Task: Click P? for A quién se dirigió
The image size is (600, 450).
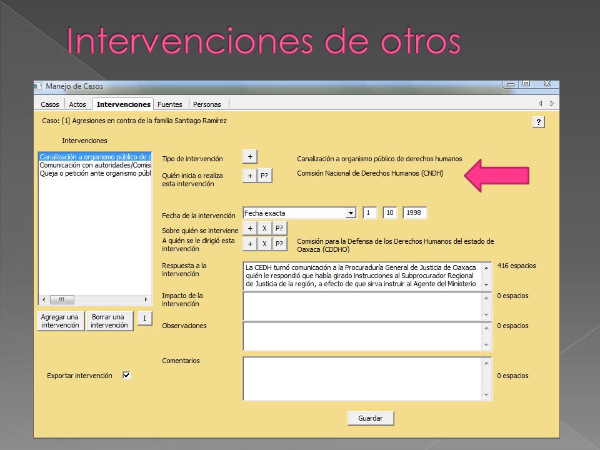Action: coord(279,244)
